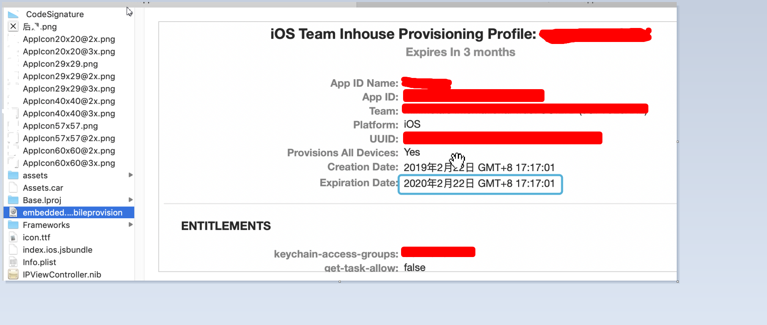This screenshot has height=325, width=767.
Task: Expand the assets folder arrow
Action: point(130,175)
